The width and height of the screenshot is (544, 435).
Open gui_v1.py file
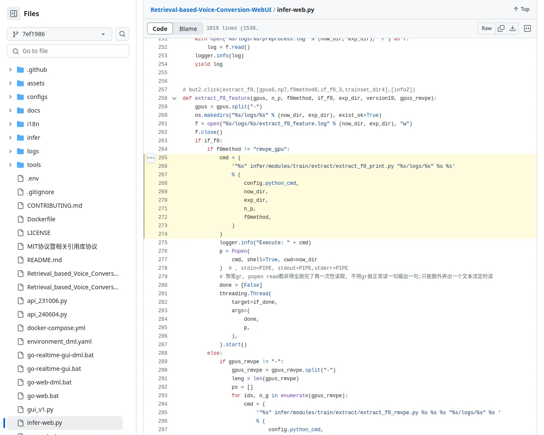point(40,410)
